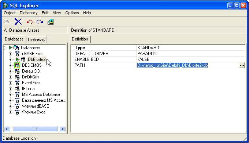Click the MS Access Database alias icon
The height and width of the screenshot is (143, 249).
pyautogui.click(x=17, y=94)
